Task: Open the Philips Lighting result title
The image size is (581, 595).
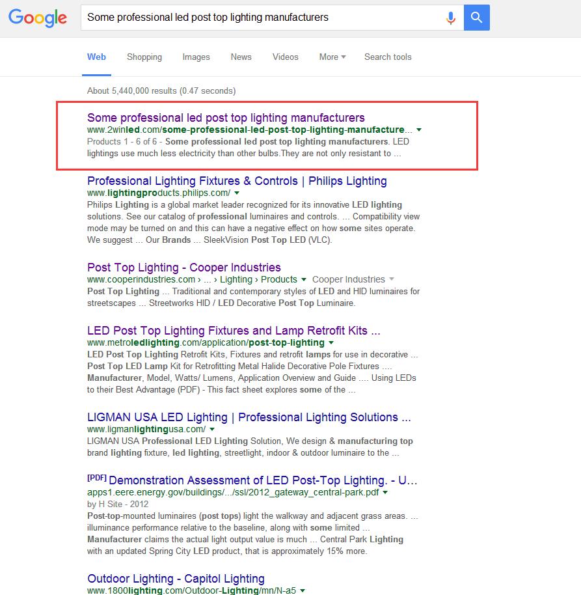Action: (x=237, y=181)
